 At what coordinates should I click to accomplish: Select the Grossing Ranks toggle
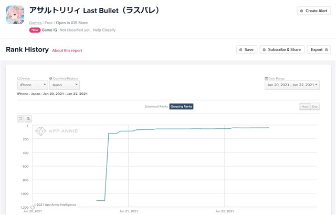pyautogui.click(x=181, y=106)
